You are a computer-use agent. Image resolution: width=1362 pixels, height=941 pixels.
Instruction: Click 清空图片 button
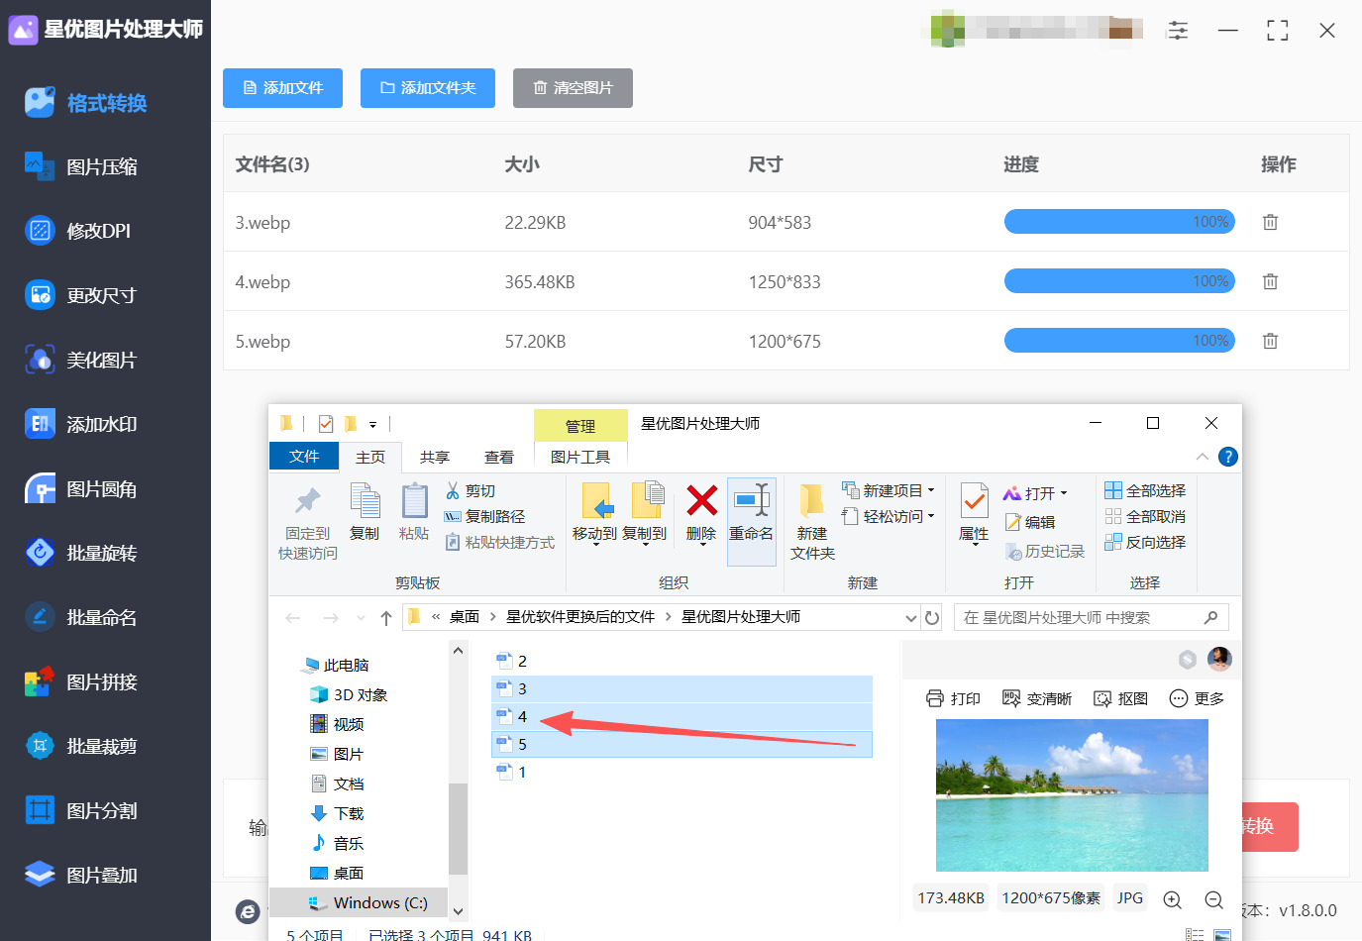click(x=573, y=88)
